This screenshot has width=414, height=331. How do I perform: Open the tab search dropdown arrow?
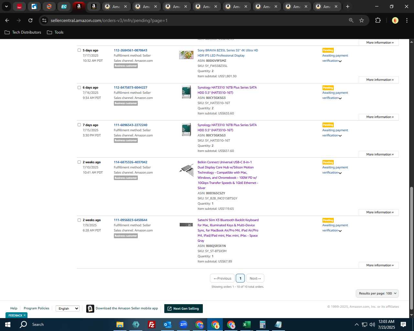click(6, 6)
